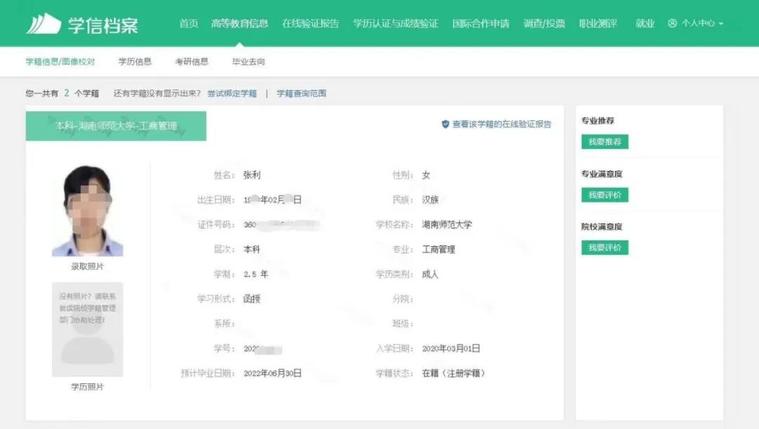Click the shield icon for online verification report
This screenshot has width=759, height=429.
tap(446, 124)
